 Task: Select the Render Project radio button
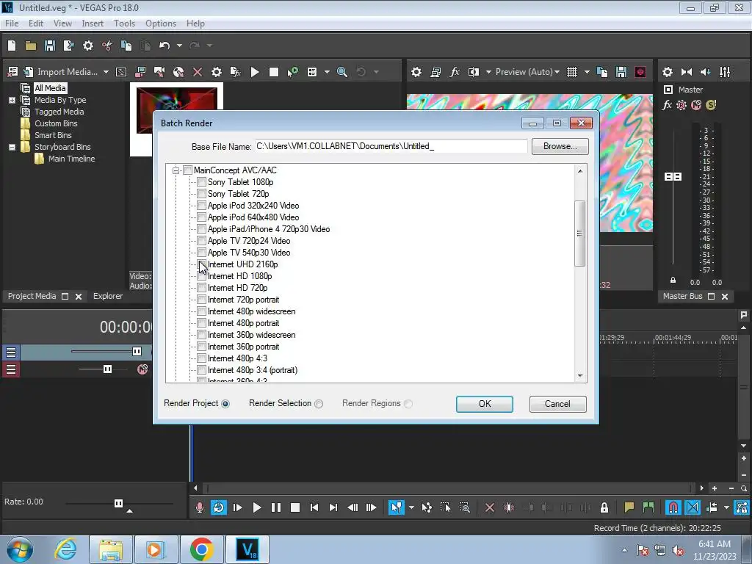click(225, 404)
